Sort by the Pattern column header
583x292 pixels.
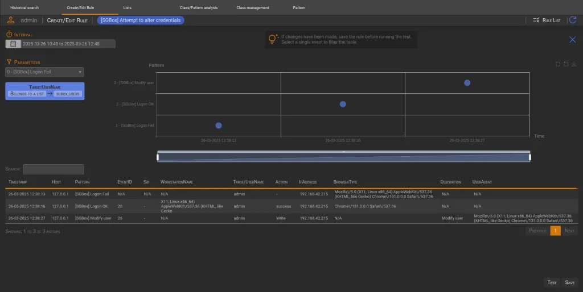82,182
